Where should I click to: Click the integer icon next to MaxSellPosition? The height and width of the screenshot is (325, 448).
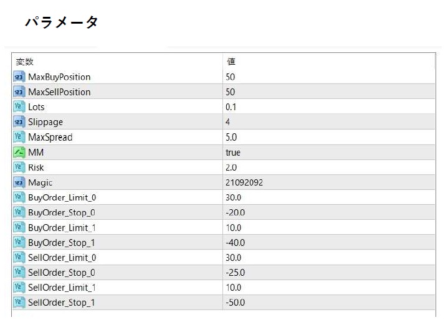tap(19, 92)
